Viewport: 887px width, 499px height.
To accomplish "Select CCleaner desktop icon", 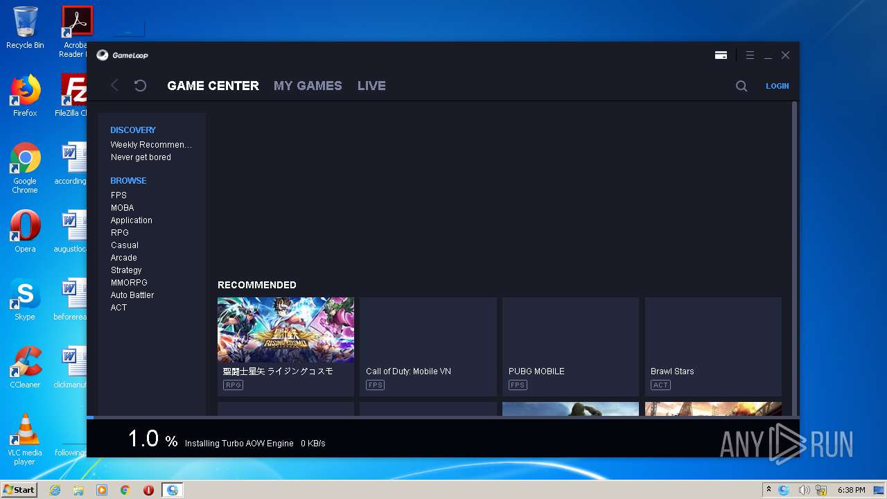I will [25, 367].
